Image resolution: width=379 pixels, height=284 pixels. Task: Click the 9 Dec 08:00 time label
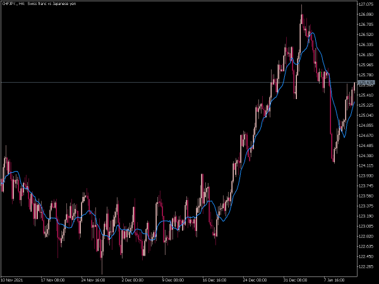173,280
